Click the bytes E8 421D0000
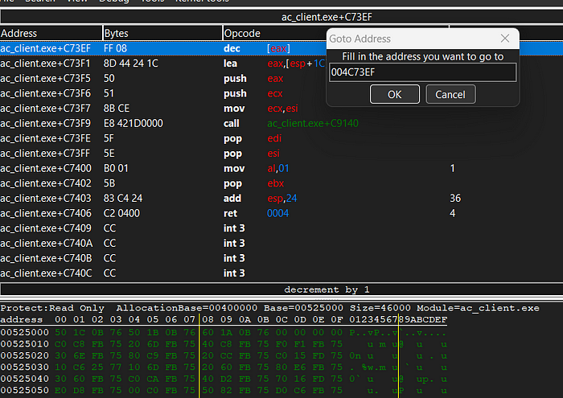Viewport: 563px width, 398px height. (x=134, y=124)
